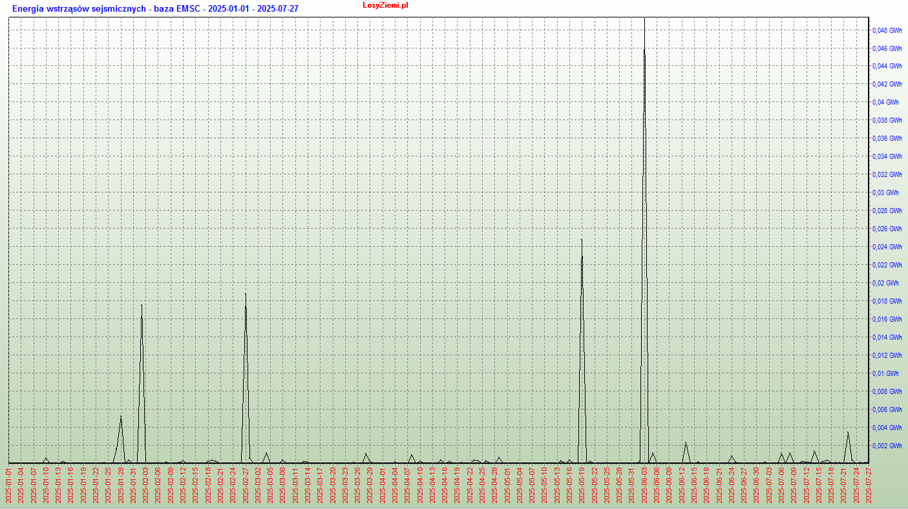Select the 2025-01-01 date label
Screen dimensions: 908x509
coord(9,484)
